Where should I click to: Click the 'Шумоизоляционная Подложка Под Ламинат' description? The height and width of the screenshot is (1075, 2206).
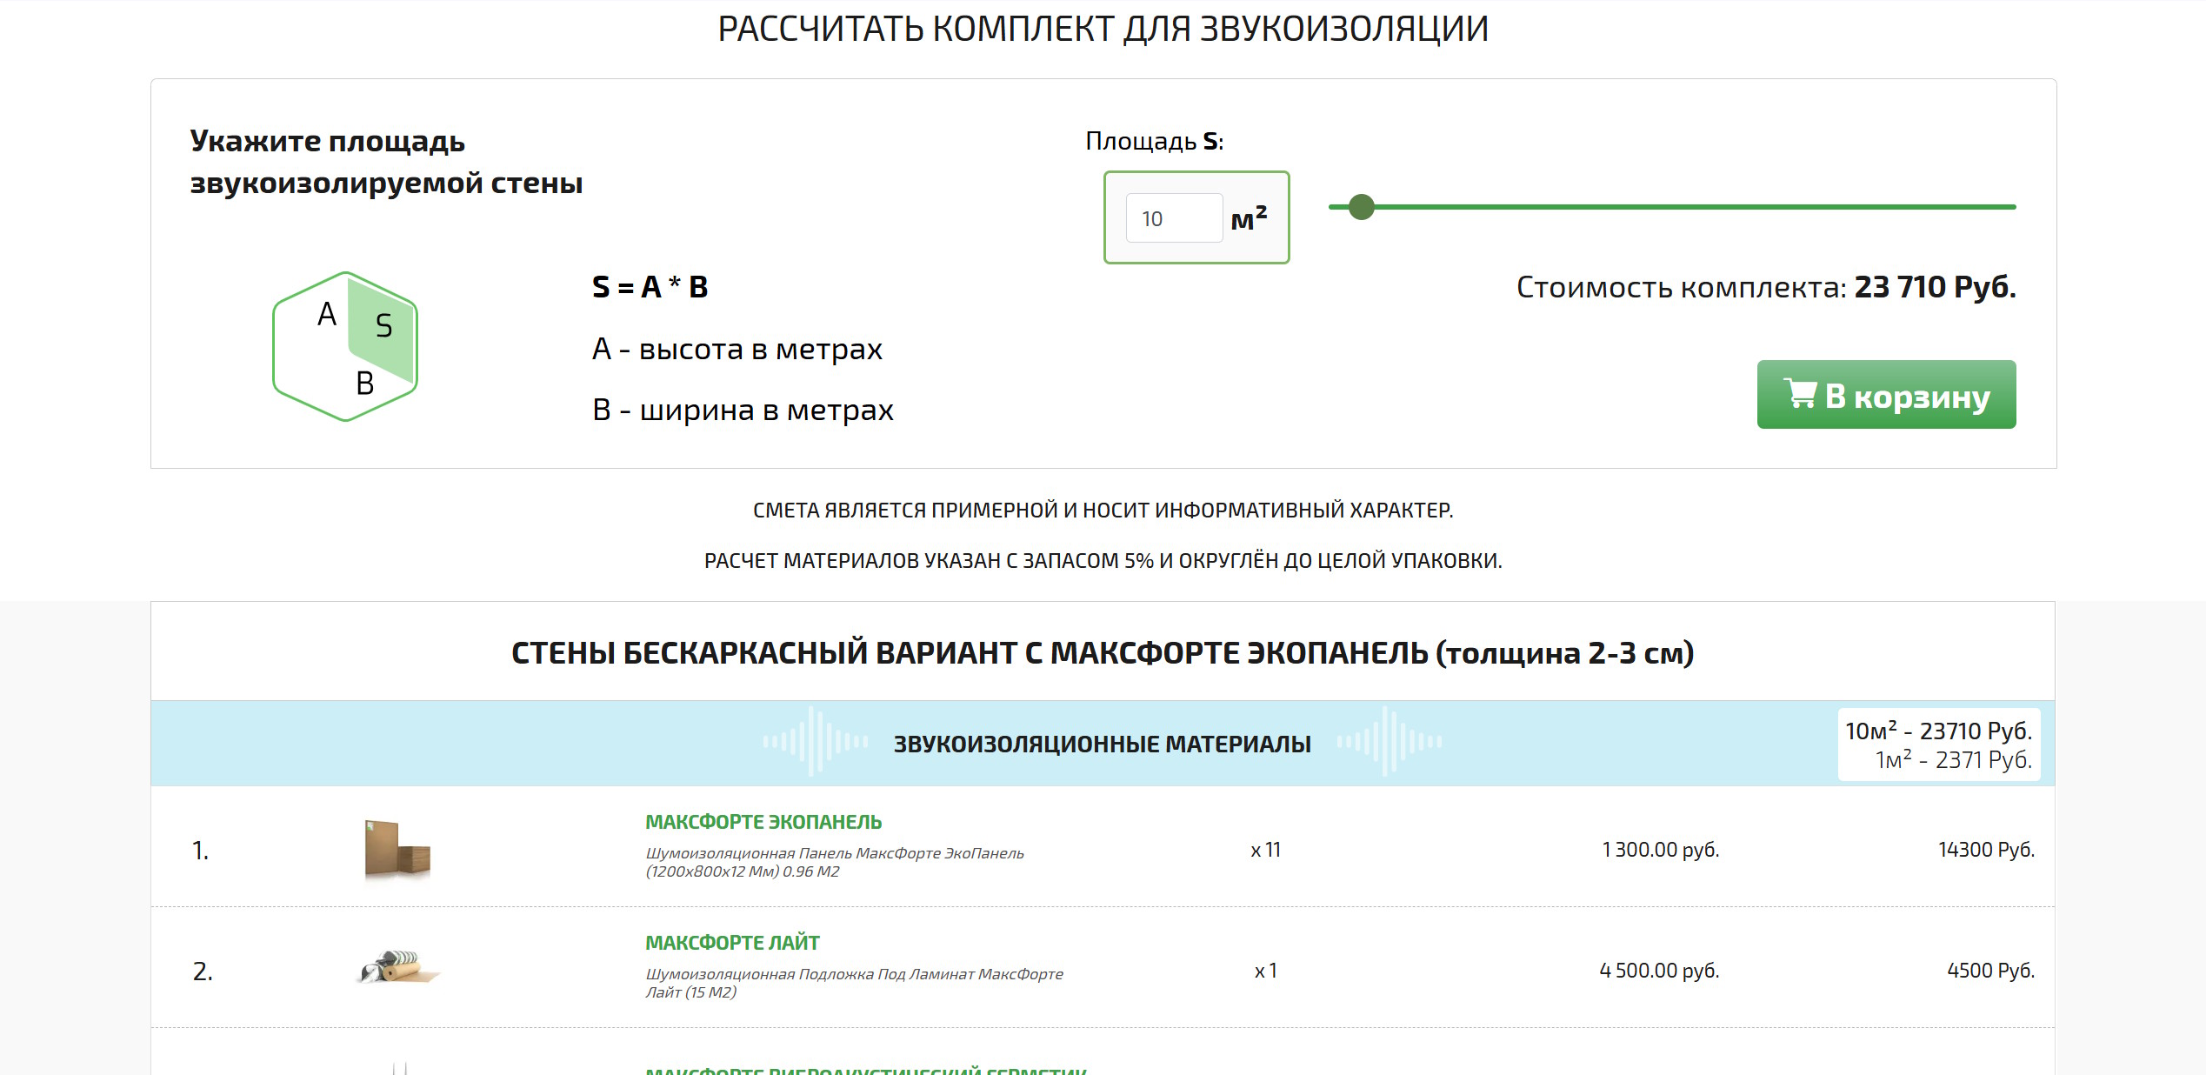(x=854, y=983)
